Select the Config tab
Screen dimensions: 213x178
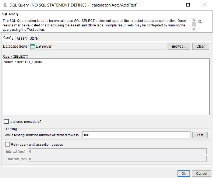9,38
